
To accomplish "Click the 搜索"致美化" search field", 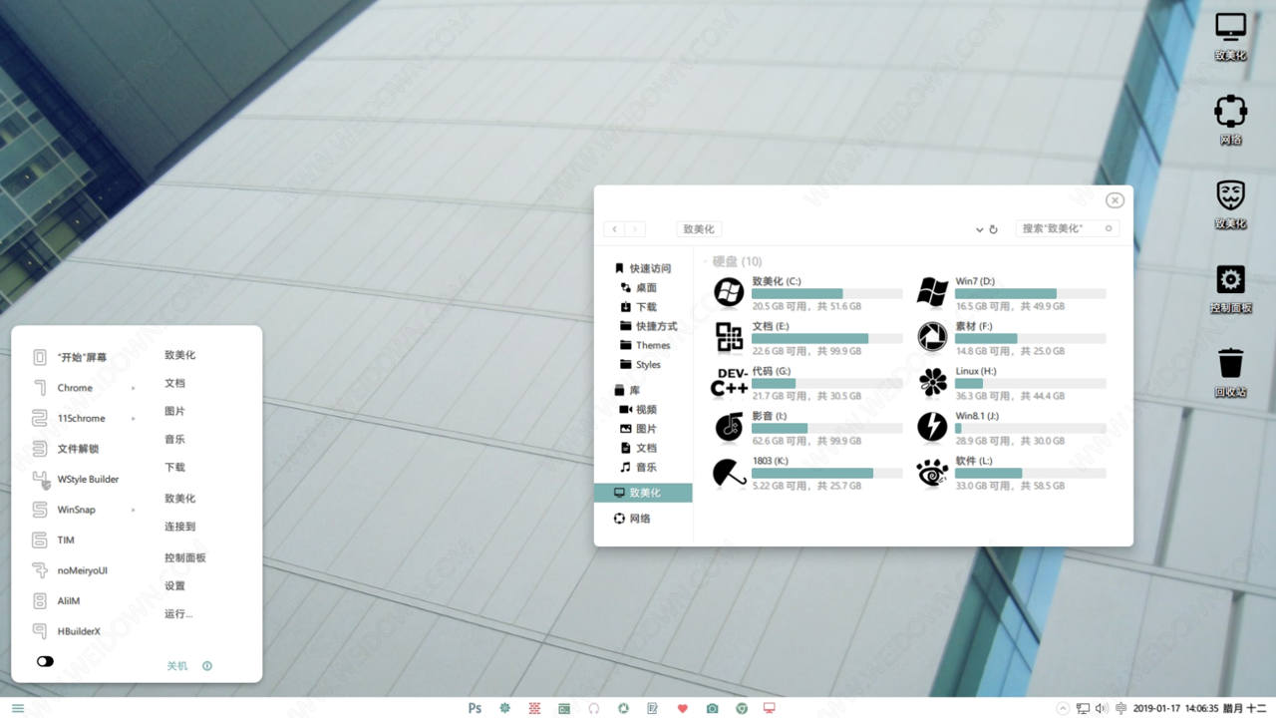I will click(x=1059, y=228).
